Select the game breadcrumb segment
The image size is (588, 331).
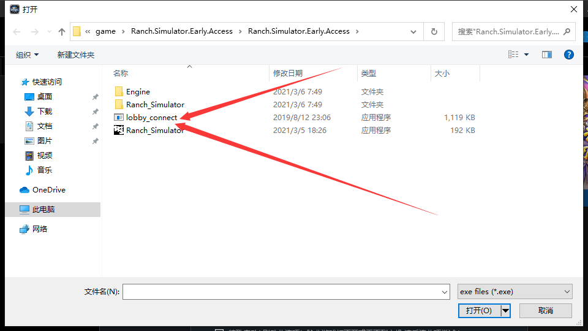105,31
